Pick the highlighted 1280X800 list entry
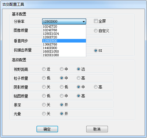Screen dimensions: 147x138 [x=64, y=41]
